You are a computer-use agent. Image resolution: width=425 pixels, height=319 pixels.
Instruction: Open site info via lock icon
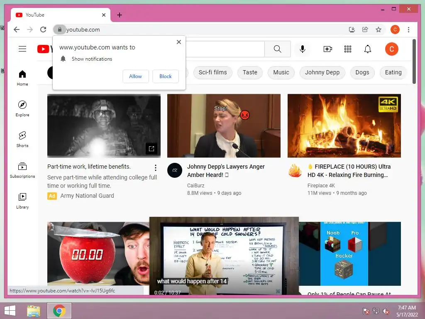click(x=60, y=29)
